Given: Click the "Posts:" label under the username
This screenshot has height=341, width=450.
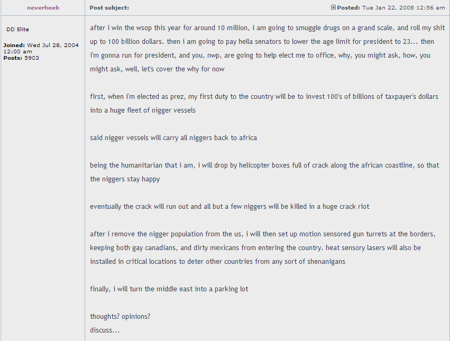Looking at the screenshot, I should point(13,58).
